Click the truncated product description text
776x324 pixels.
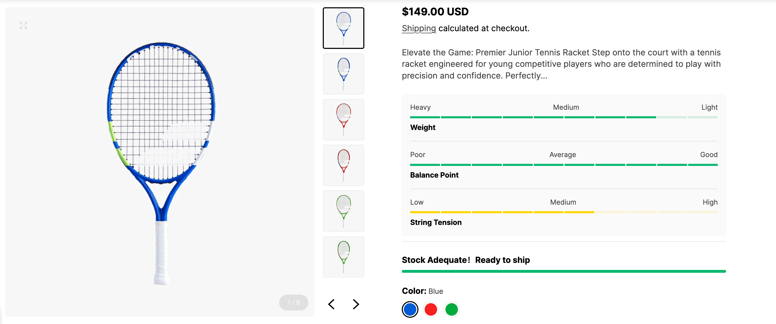coord(561,64)
